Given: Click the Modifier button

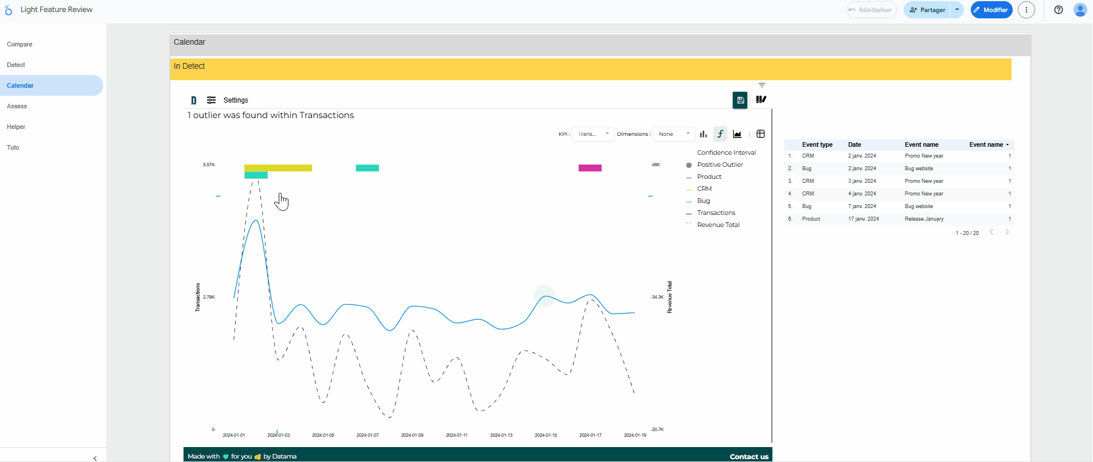Looking at the screenshot, I should point(991,10).
